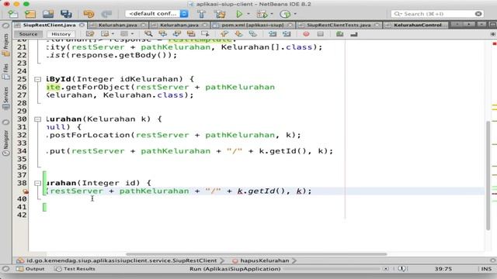Switch the editor to Source view

[x=28, y=34]
